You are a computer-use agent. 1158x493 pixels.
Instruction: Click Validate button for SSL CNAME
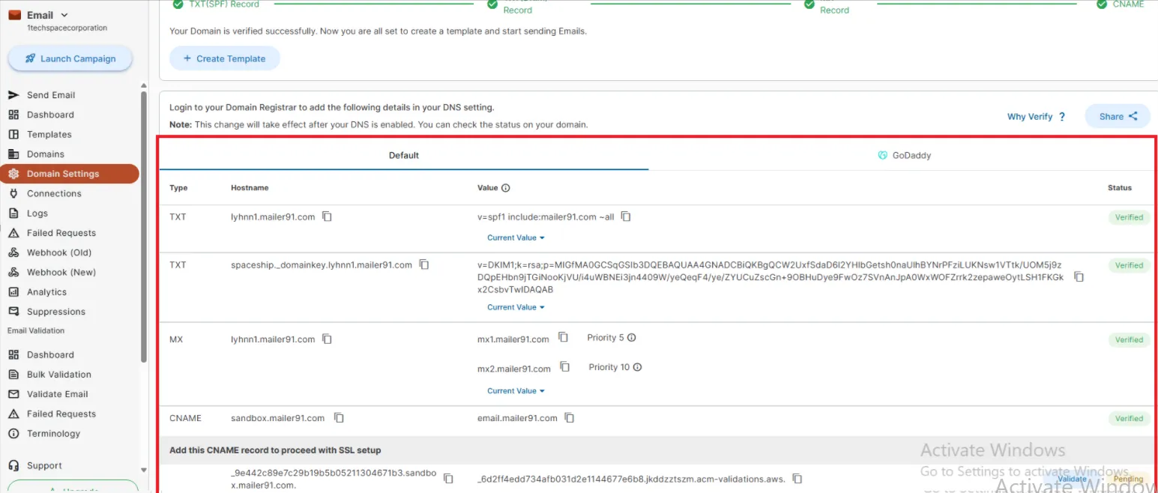pos(1072,479)
